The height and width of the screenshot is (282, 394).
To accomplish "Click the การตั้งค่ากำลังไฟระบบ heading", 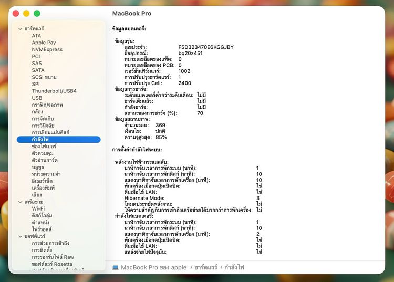I will point(137,150).
